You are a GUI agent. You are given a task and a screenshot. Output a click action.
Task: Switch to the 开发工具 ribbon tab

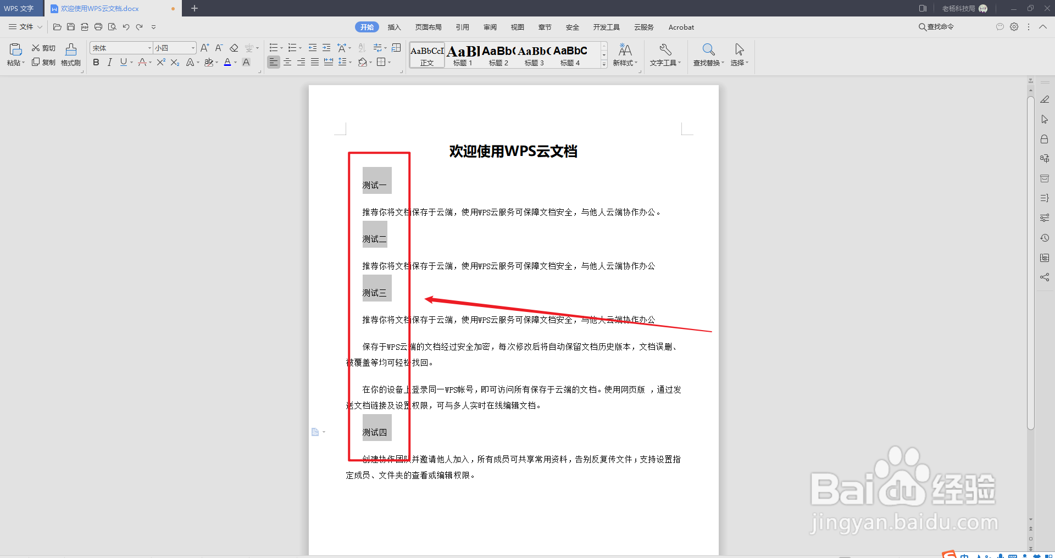pos(606,27)
